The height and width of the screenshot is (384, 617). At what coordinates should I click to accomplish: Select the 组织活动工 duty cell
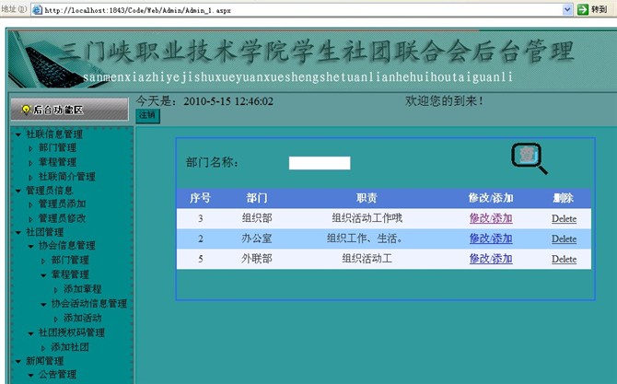[x=367, y=259]
